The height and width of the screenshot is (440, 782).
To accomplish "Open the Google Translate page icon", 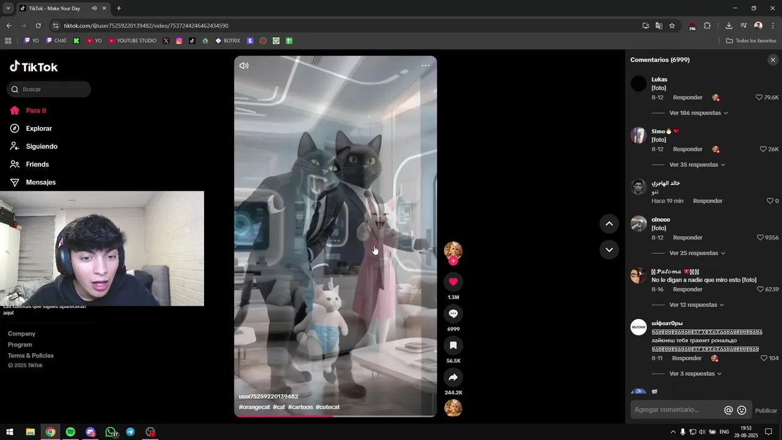I will tap(659, 26).
